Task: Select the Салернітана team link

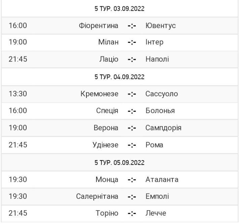Action: 97,196
